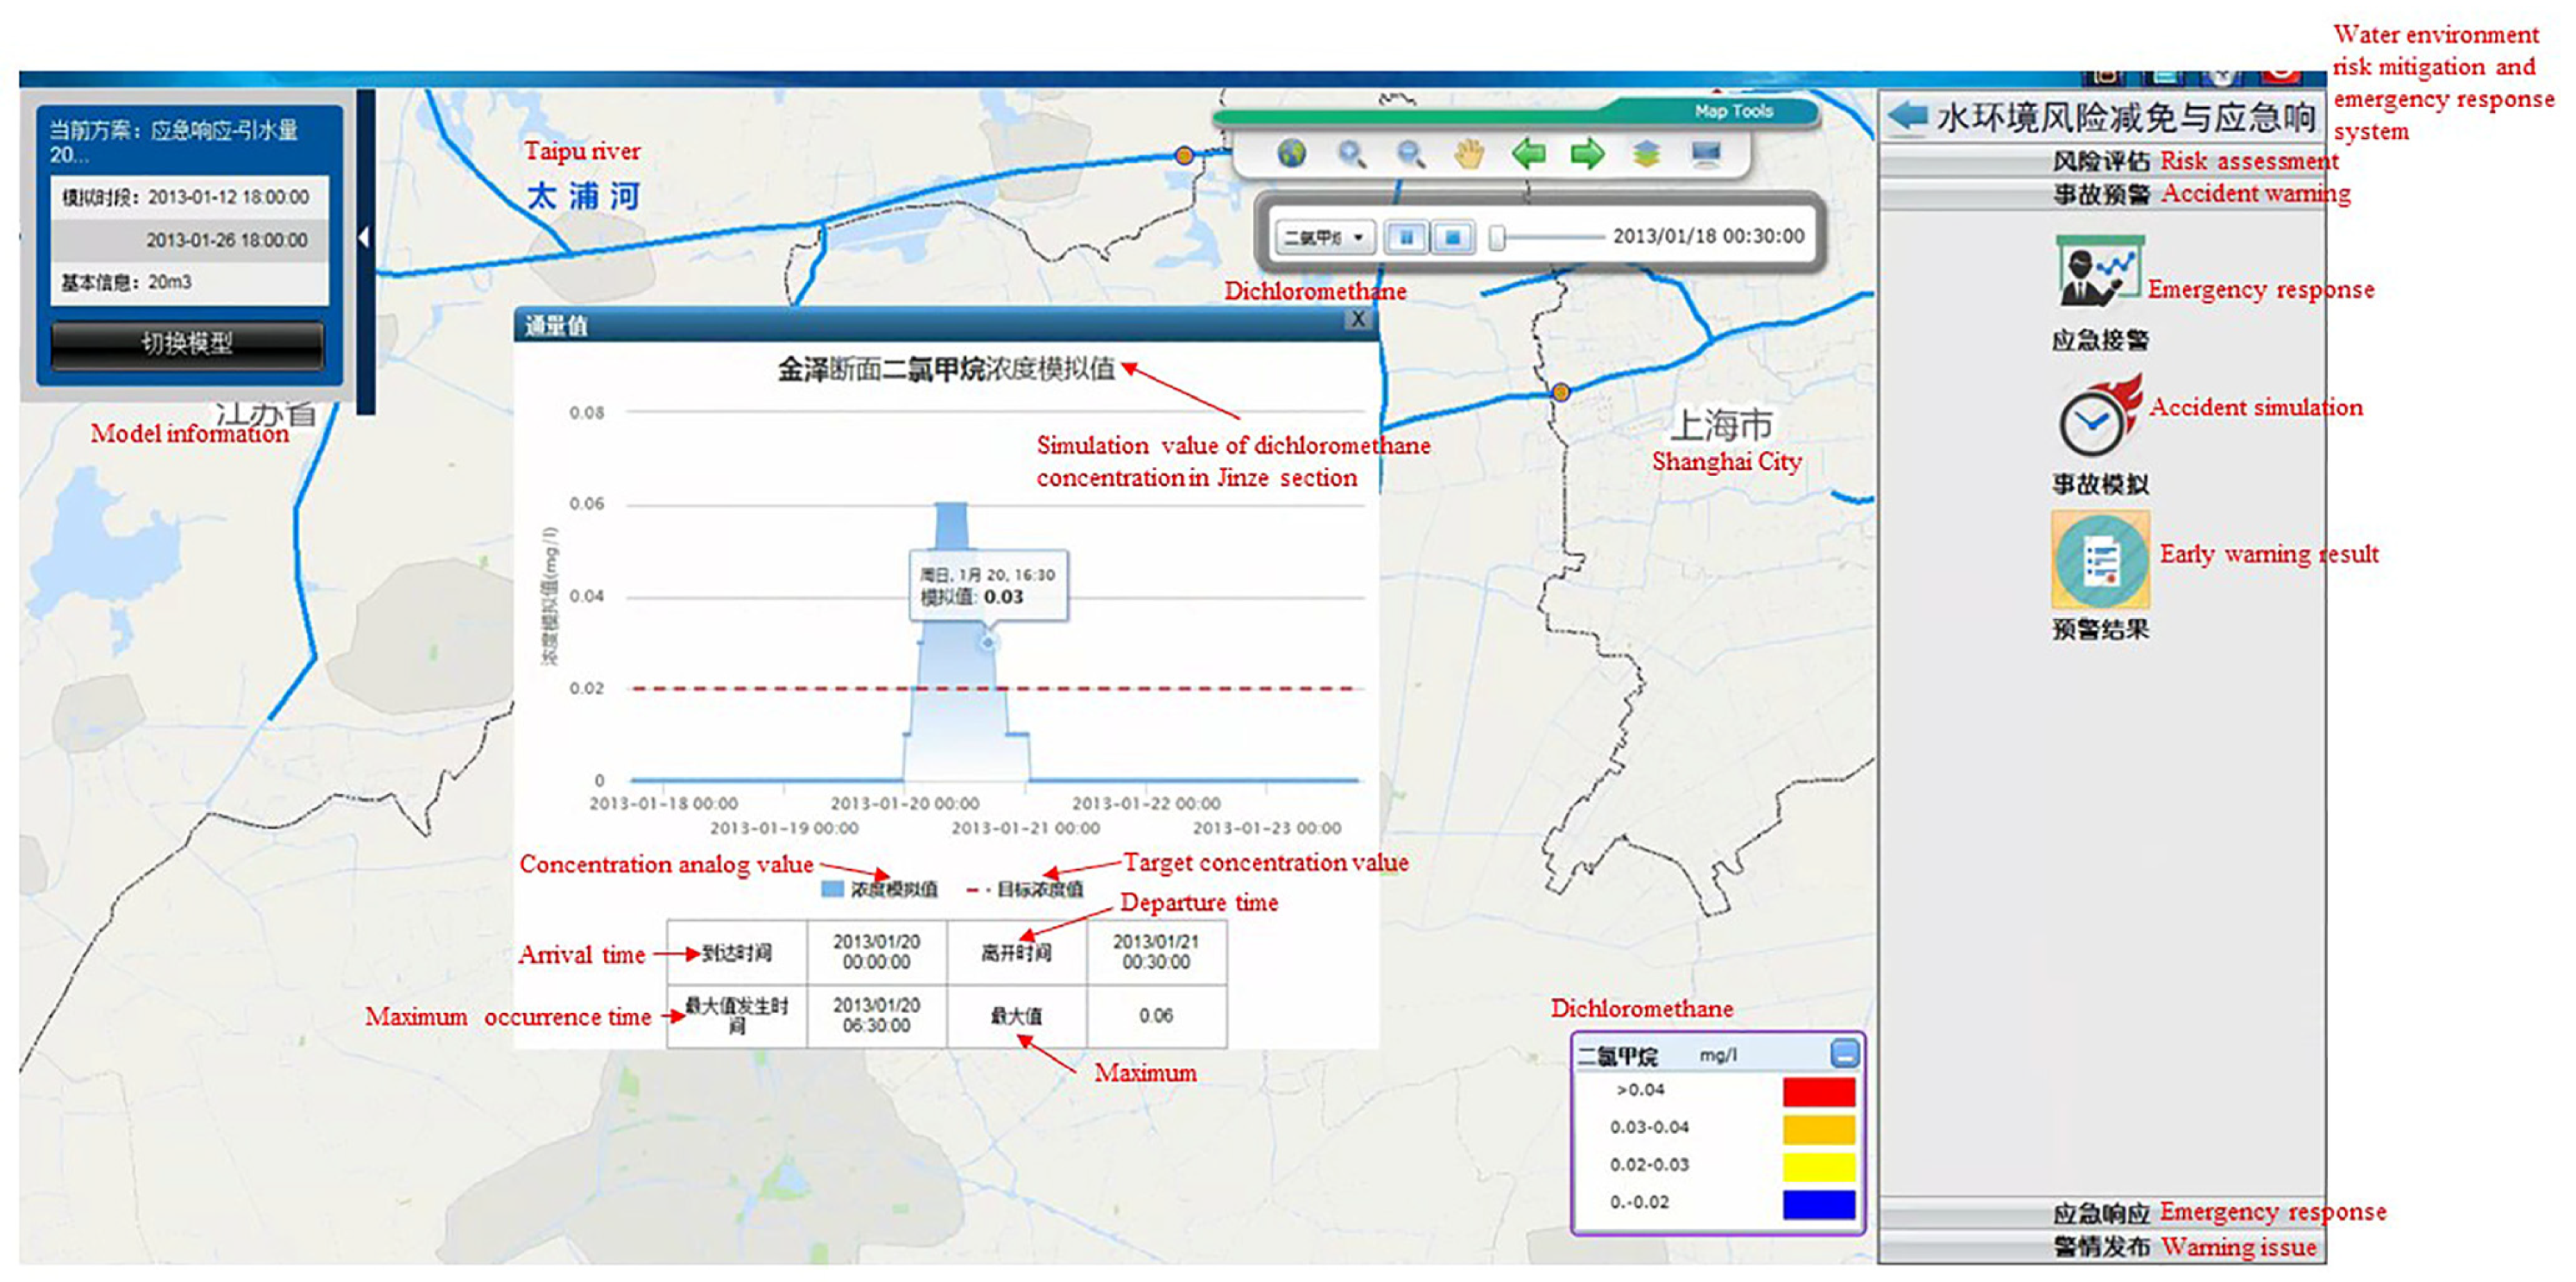Click back arrow beside 水环境风险减免 title
Image resolution: width=2576 pixels, height=1282 pixels.
(1908, 116)
